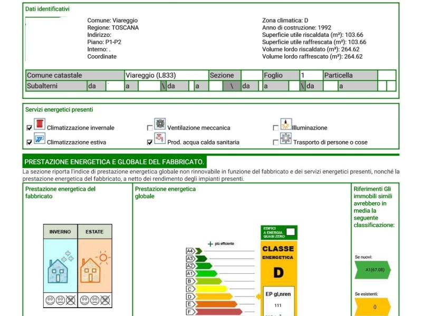Click the empty Sezione field
This screenshot has height=316, width=422.
(251, 75)
